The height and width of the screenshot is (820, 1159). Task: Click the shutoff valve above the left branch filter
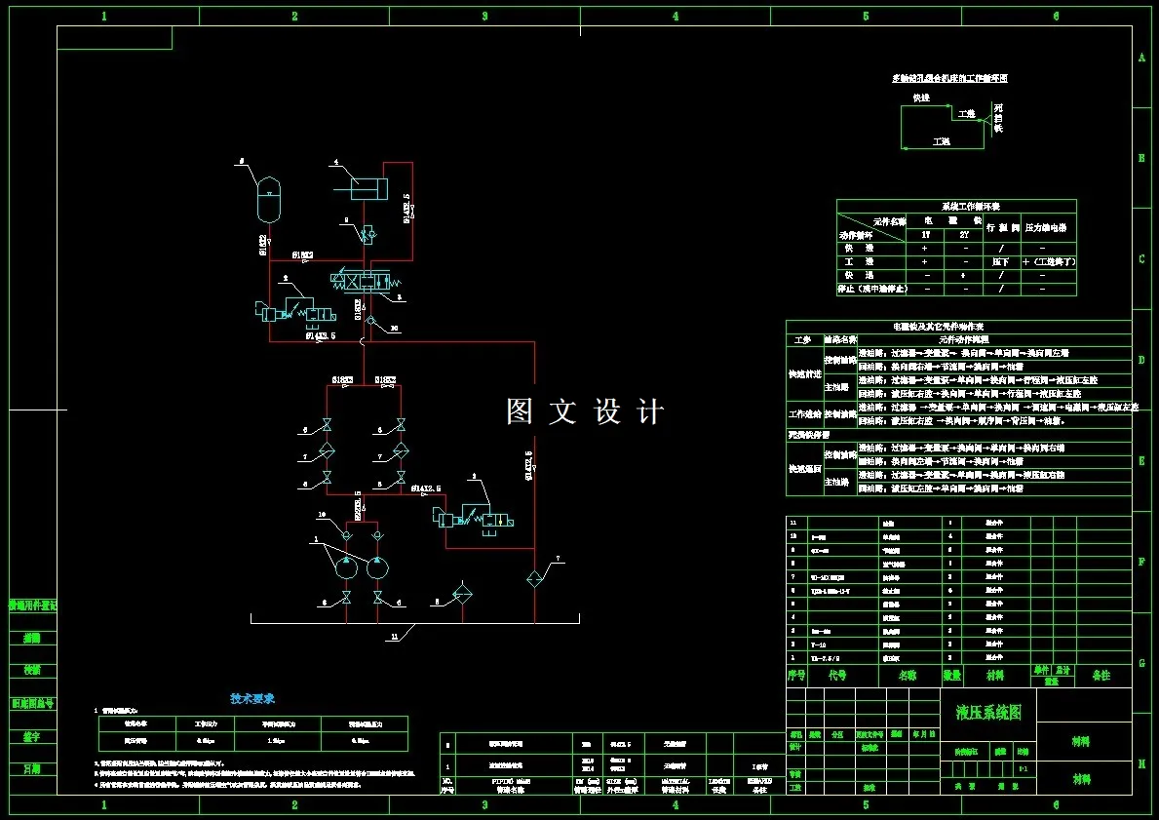(x=327, y=425)
